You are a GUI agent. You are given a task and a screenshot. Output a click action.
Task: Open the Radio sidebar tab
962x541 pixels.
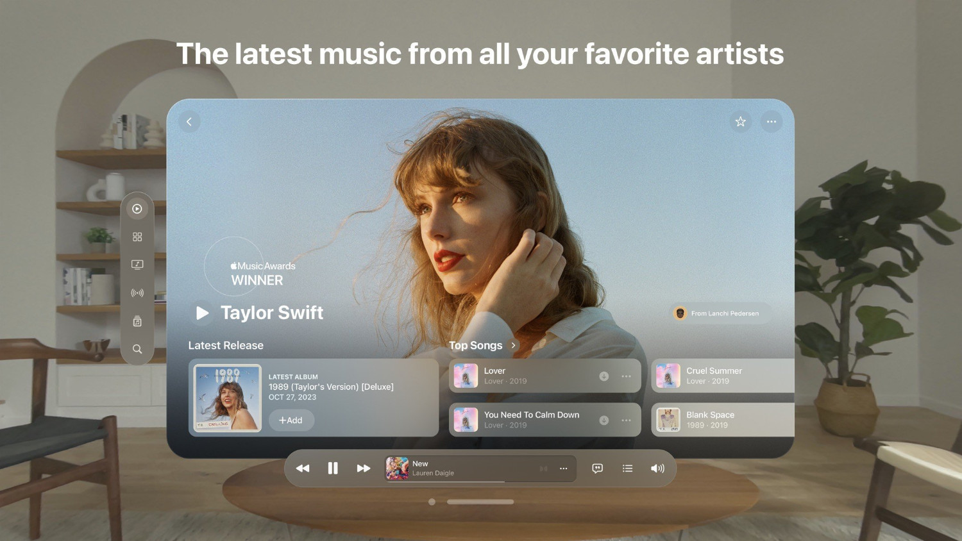(x=137, y=293)
